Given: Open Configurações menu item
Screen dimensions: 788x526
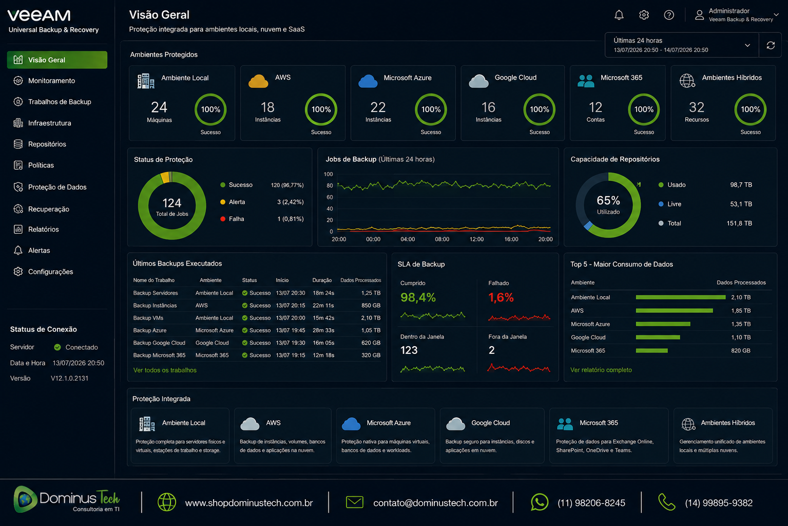Looking at the screenshot, I should click(51, 271).
